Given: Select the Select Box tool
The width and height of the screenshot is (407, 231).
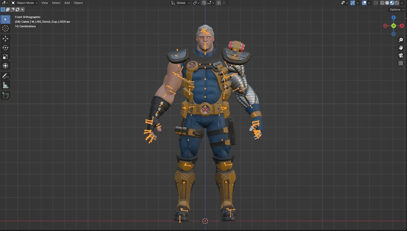Looking at the screenshot, I should (x=5, y=19).
